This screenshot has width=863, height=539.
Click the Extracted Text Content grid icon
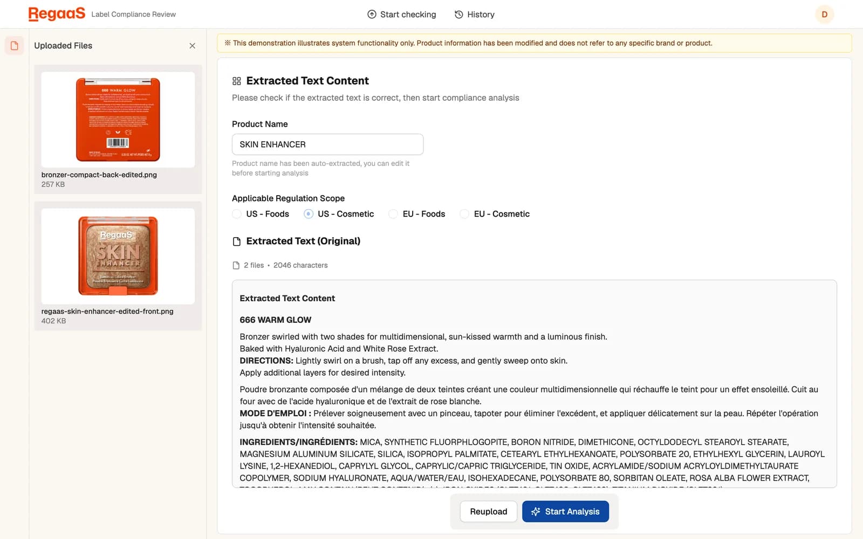[237, 81]
